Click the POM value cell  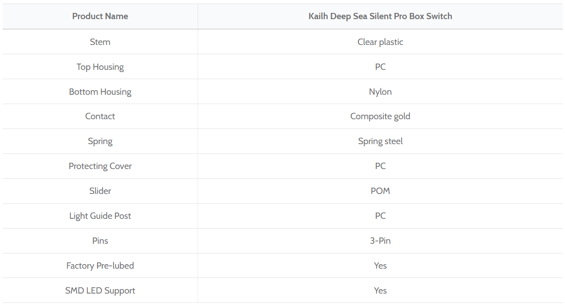[380, 191]
